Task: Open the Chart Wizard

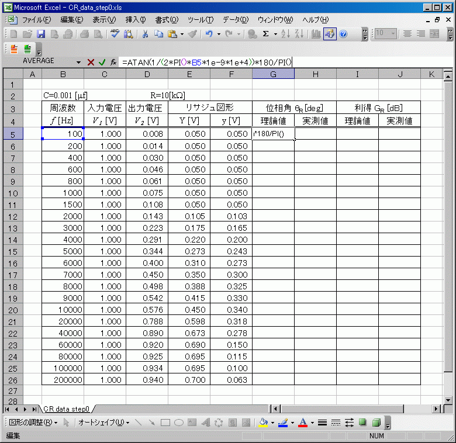Action: 316,34
